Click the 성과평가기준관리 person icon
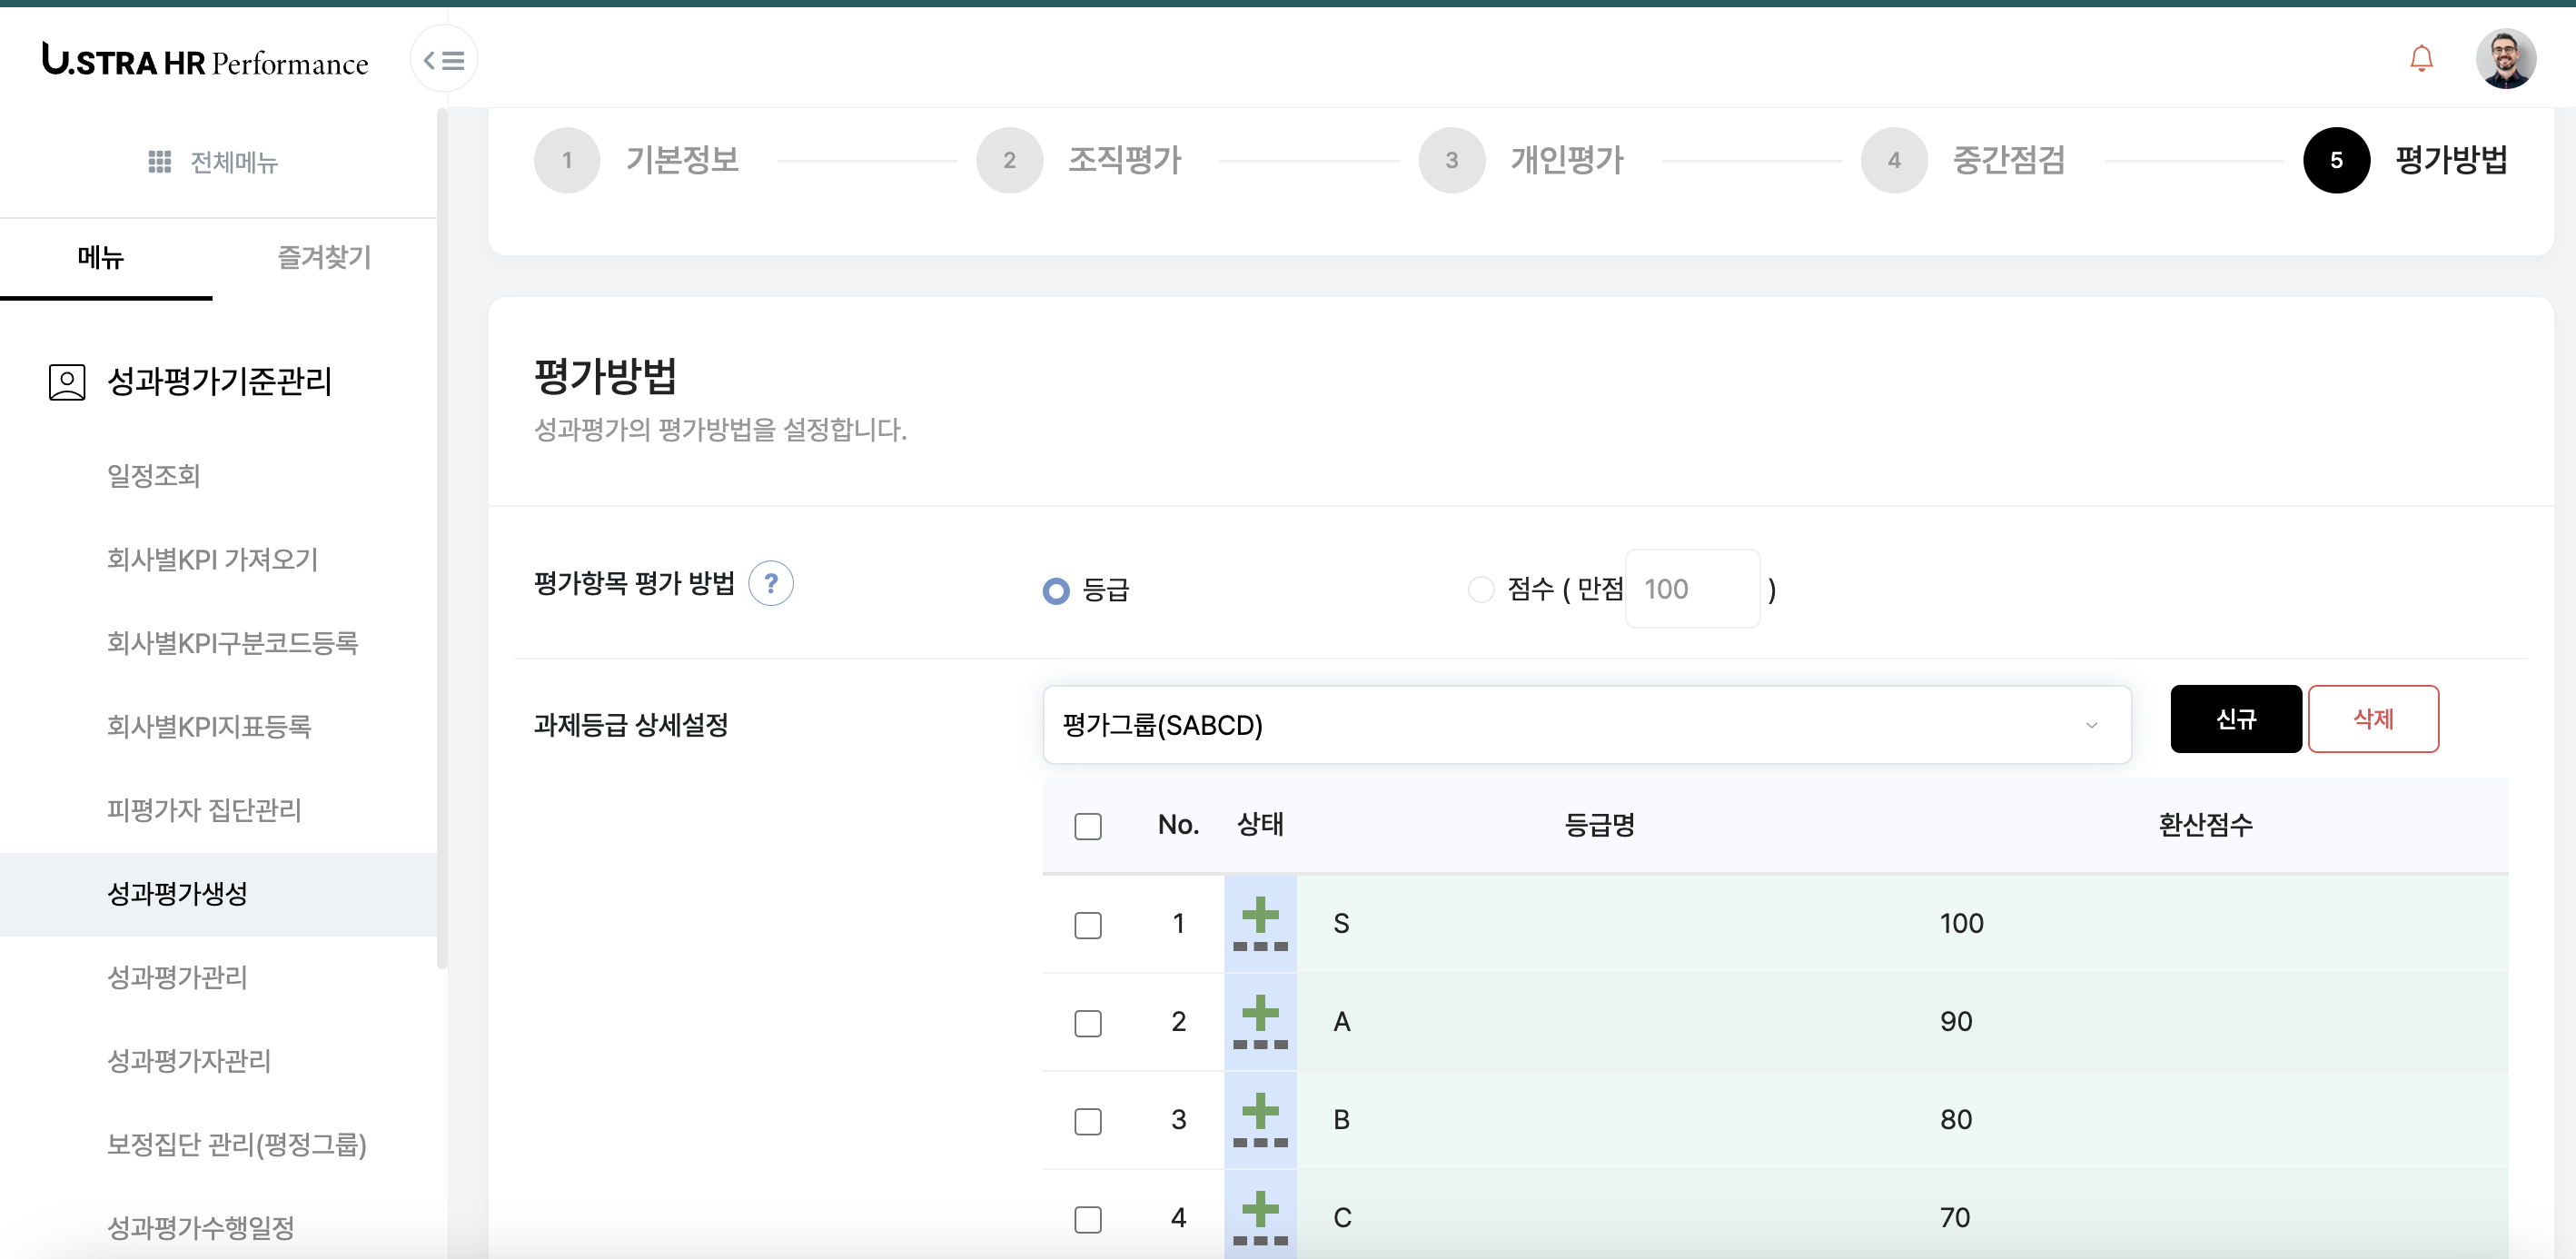The height and width of the screenshot is (1259, 2576). tap(67, 382)
